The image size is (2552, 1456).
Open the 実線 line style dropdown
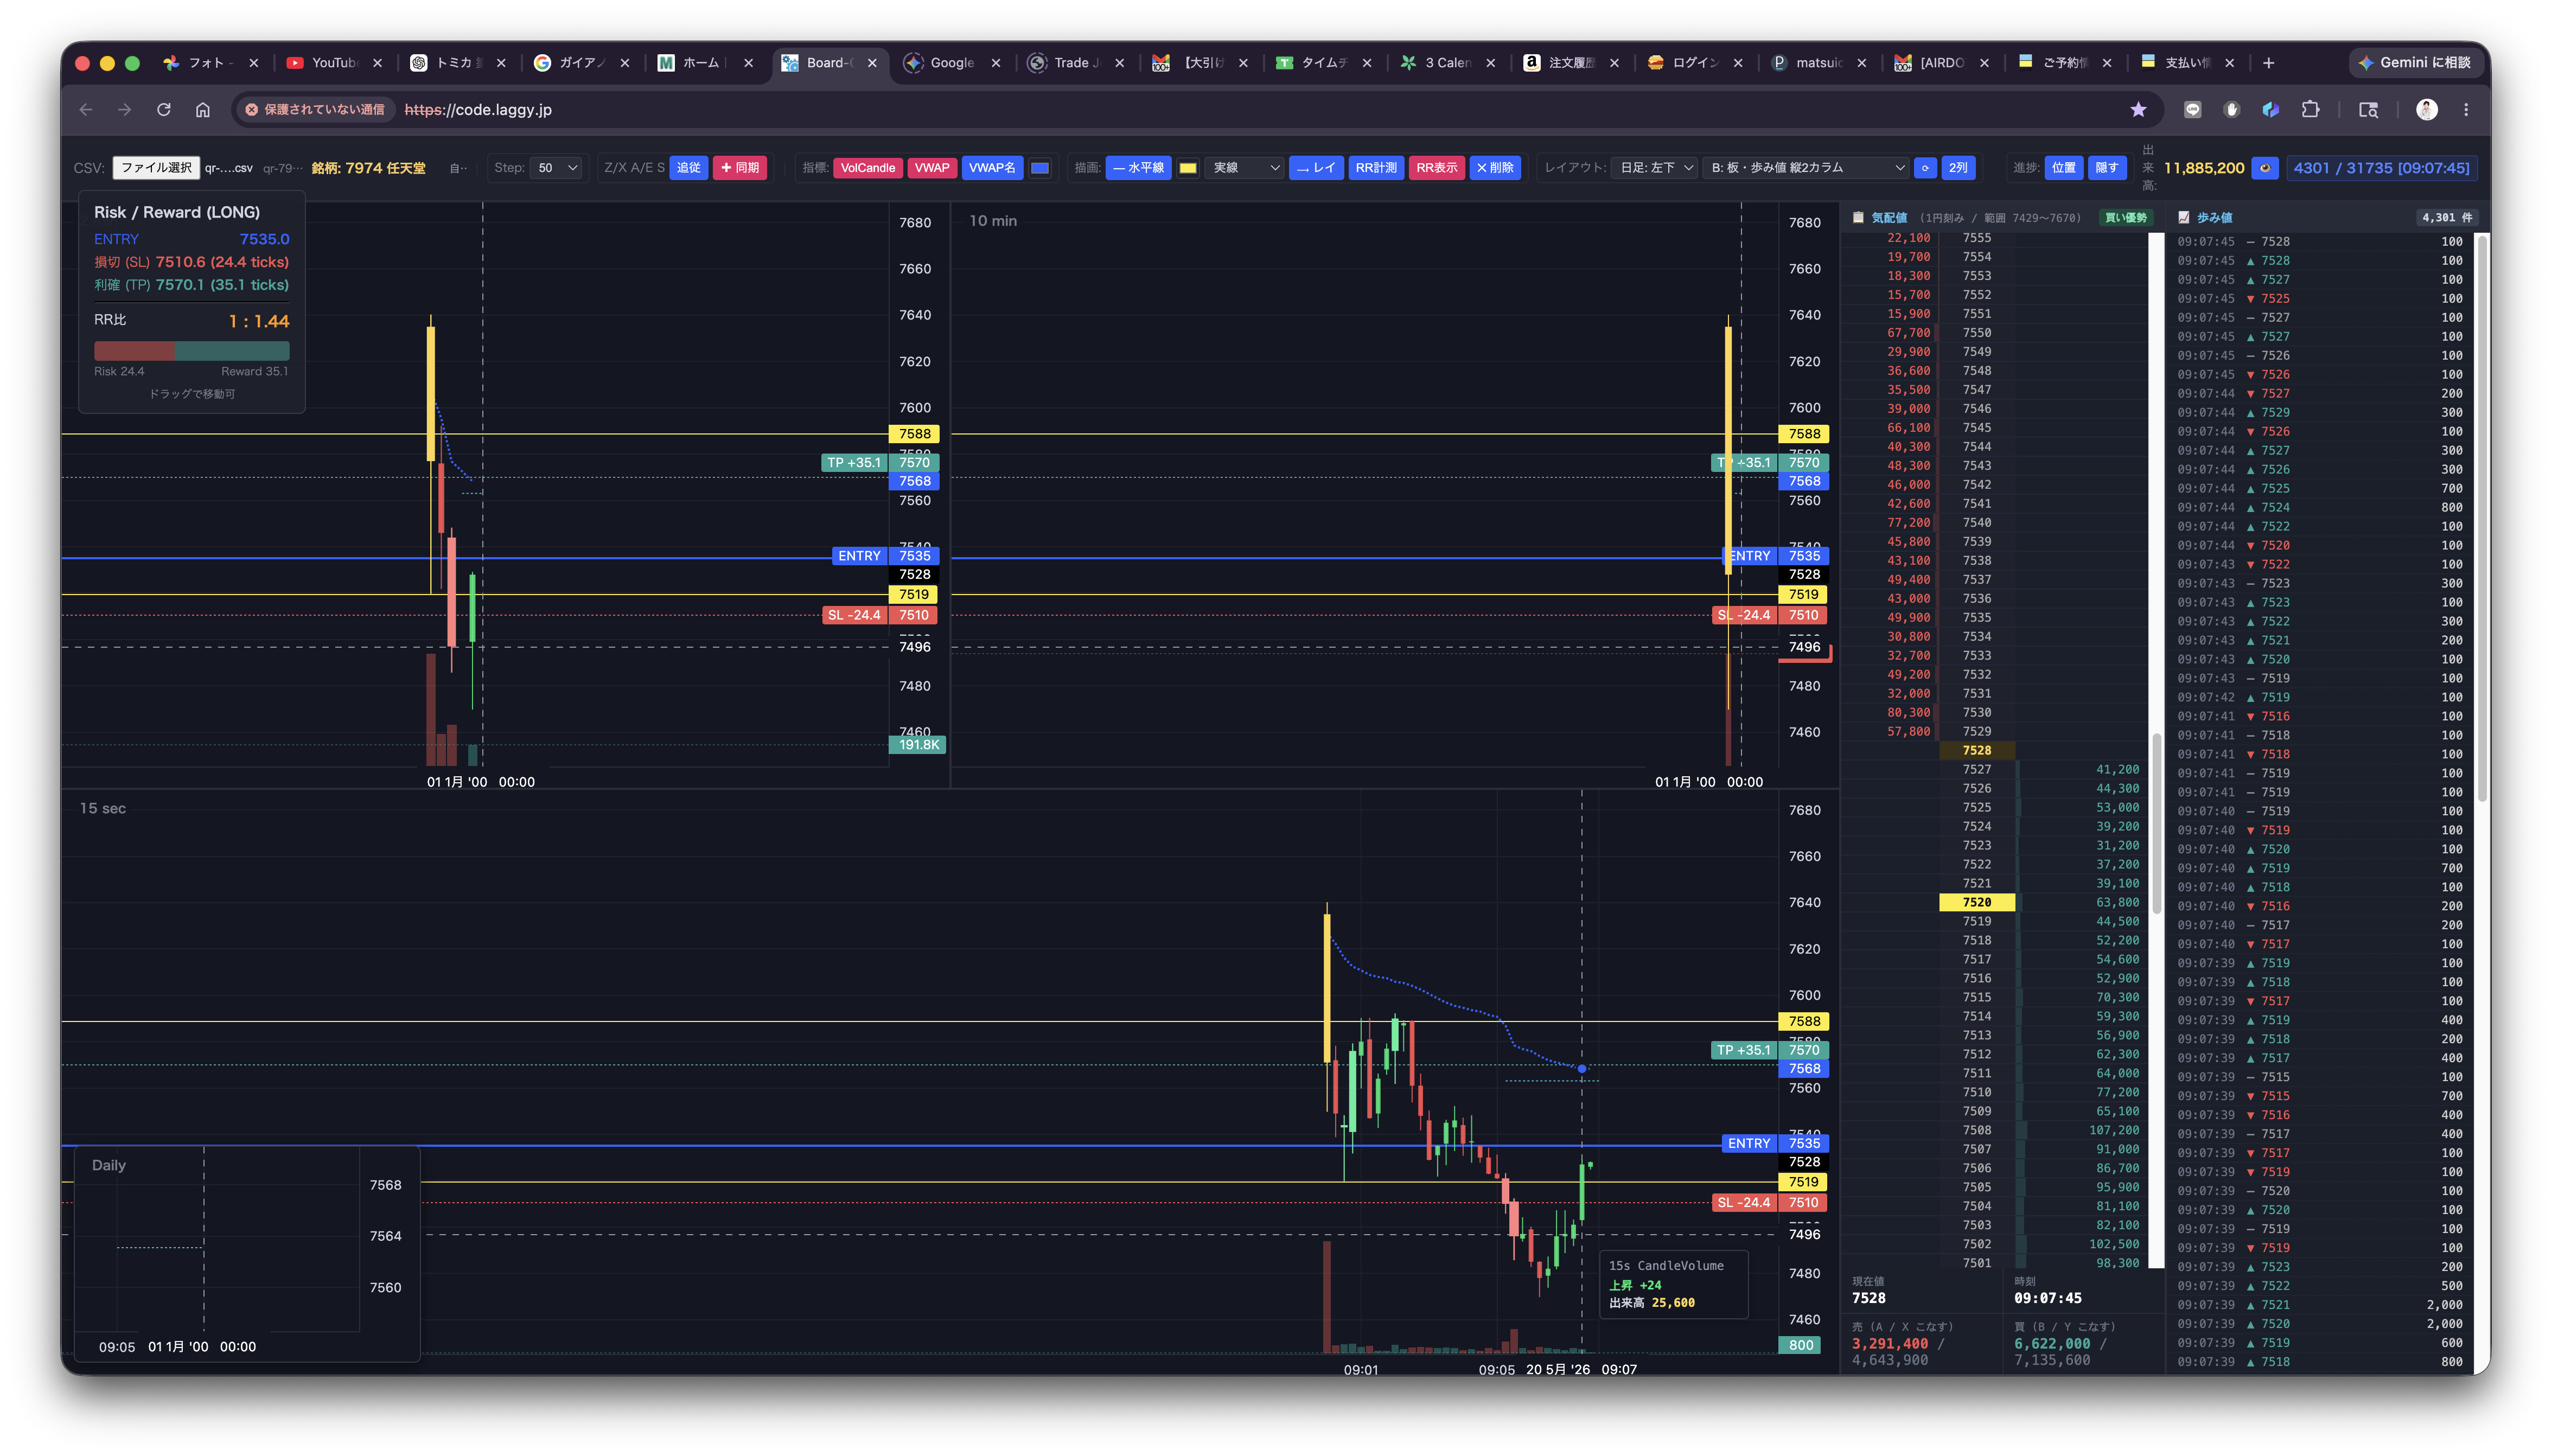(1244, 168)
